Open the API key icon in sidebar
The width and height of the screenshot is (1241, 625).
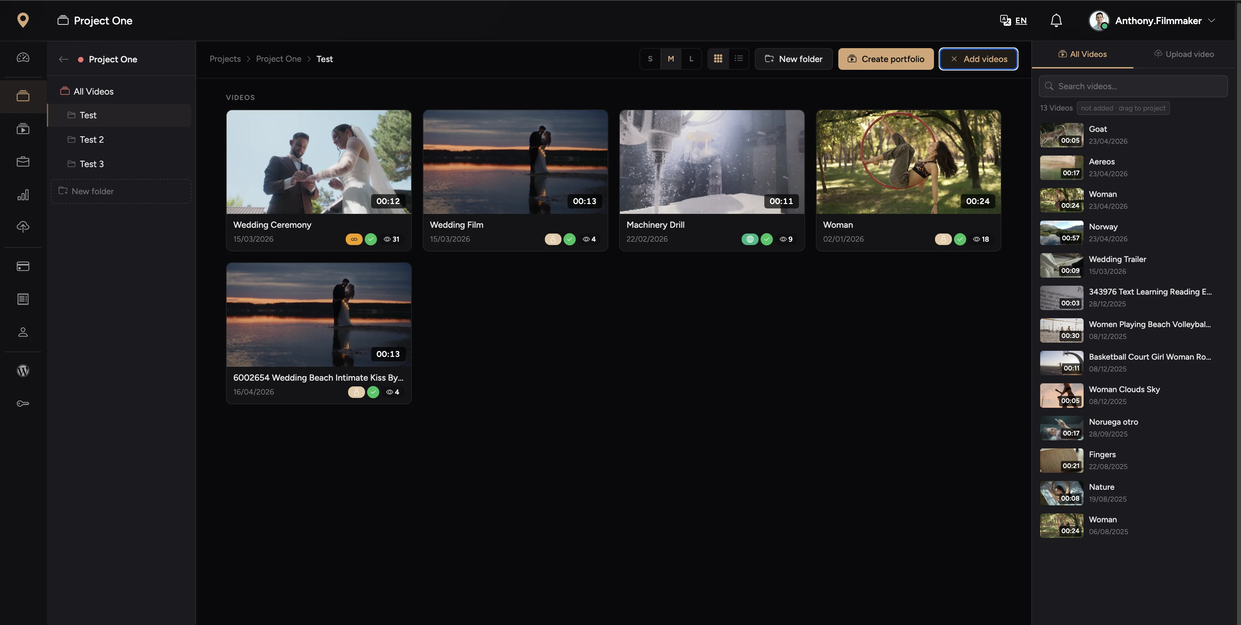[x=23, y=403]
